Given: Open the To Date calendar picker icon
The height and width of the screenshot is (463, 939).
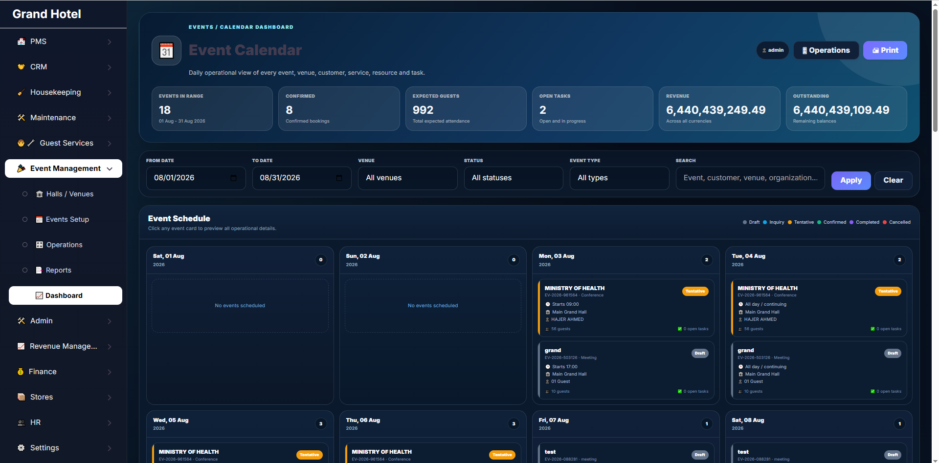Looking at the screenshot, I should [x=339, y=178].
